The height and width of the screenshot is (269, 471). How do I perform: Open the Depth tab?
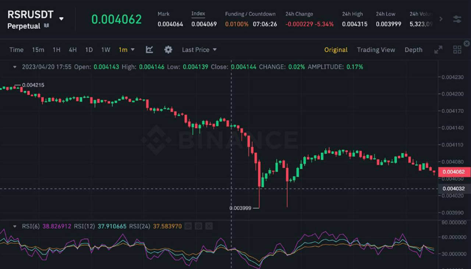(x=413, y=49)
